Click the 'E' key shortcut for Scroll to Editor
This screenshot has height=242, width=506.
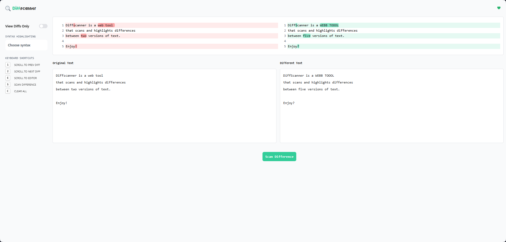point(8,78)
